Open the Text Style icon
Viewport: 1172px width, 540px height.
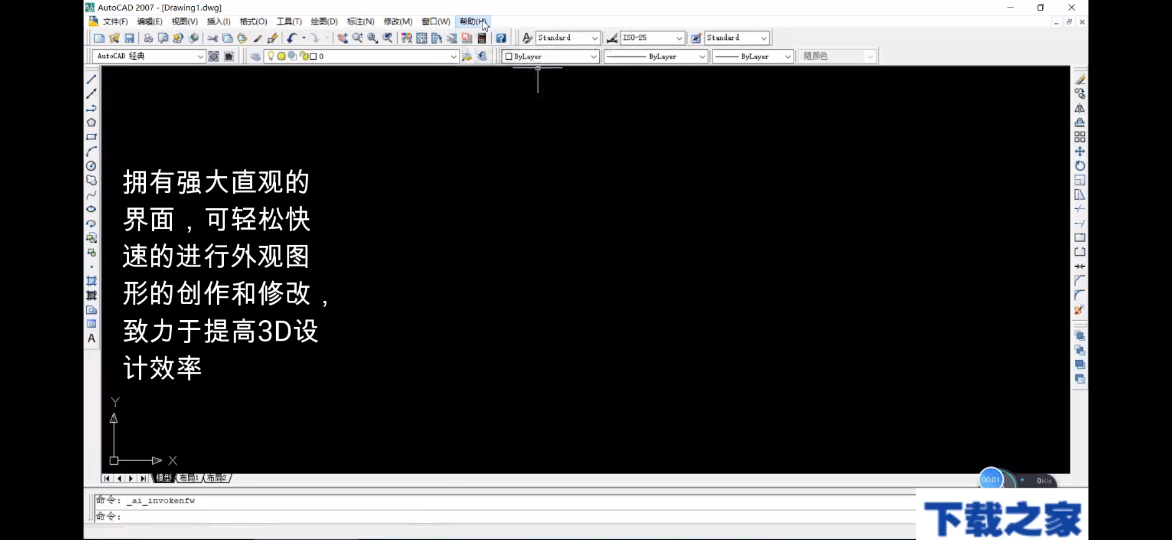pos(527,38)
